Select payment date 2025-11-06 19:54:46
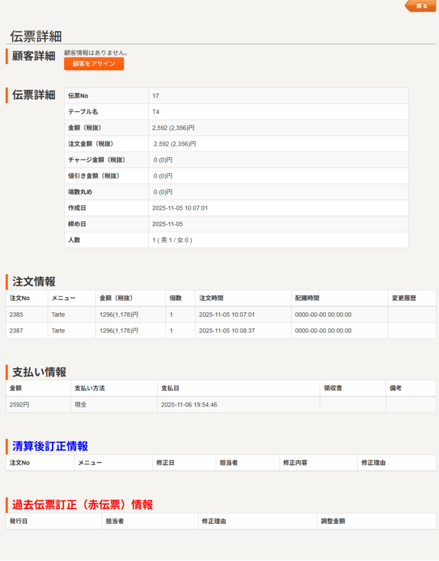 (189, 405)
